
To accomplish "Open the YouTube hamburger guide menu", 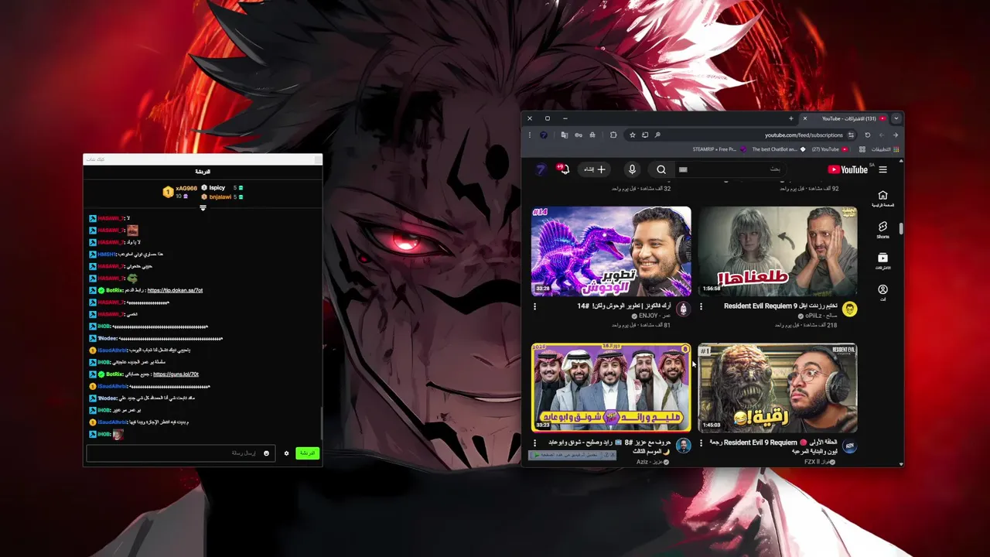I will coord(882,169).
